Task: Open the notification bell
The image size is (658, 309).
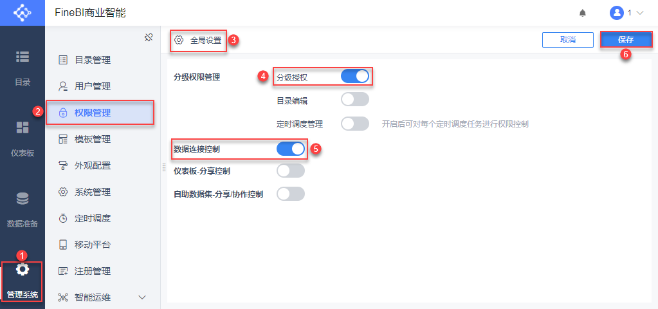Action: [583, 13]
